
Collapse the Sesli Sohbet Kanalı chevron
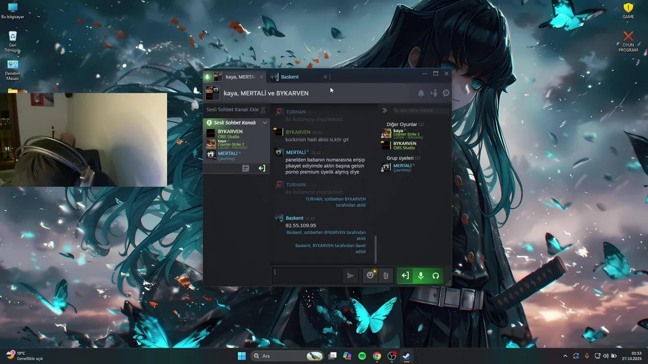point(264,123)
